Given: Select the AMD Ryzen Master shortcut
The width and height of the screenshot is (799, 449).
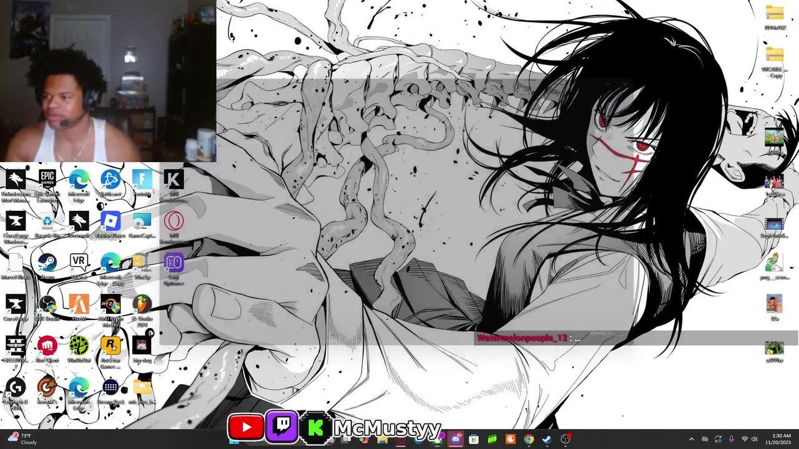Looking at the screenshot, I should (x=110, y=311).
